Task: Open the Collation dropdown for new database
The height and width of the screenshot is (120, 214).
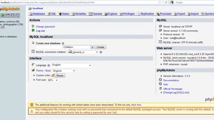Action: 78,47
